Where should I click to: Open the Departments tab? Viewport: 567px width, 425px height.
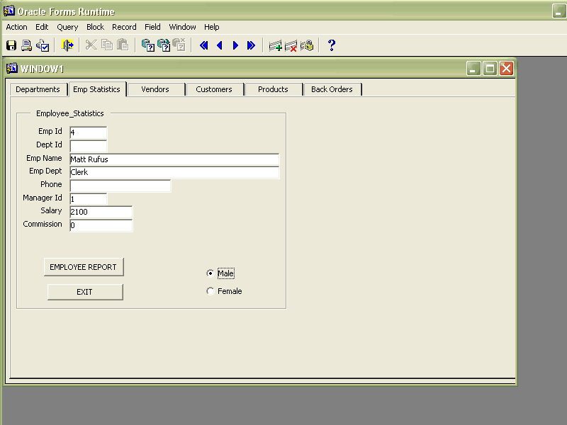click(x=38, y=89)
